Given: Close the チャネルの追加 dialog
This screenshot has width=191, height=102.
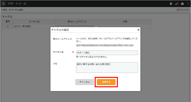Looking at the screenshot, I should pyautogui.click(x=139, y=30).
